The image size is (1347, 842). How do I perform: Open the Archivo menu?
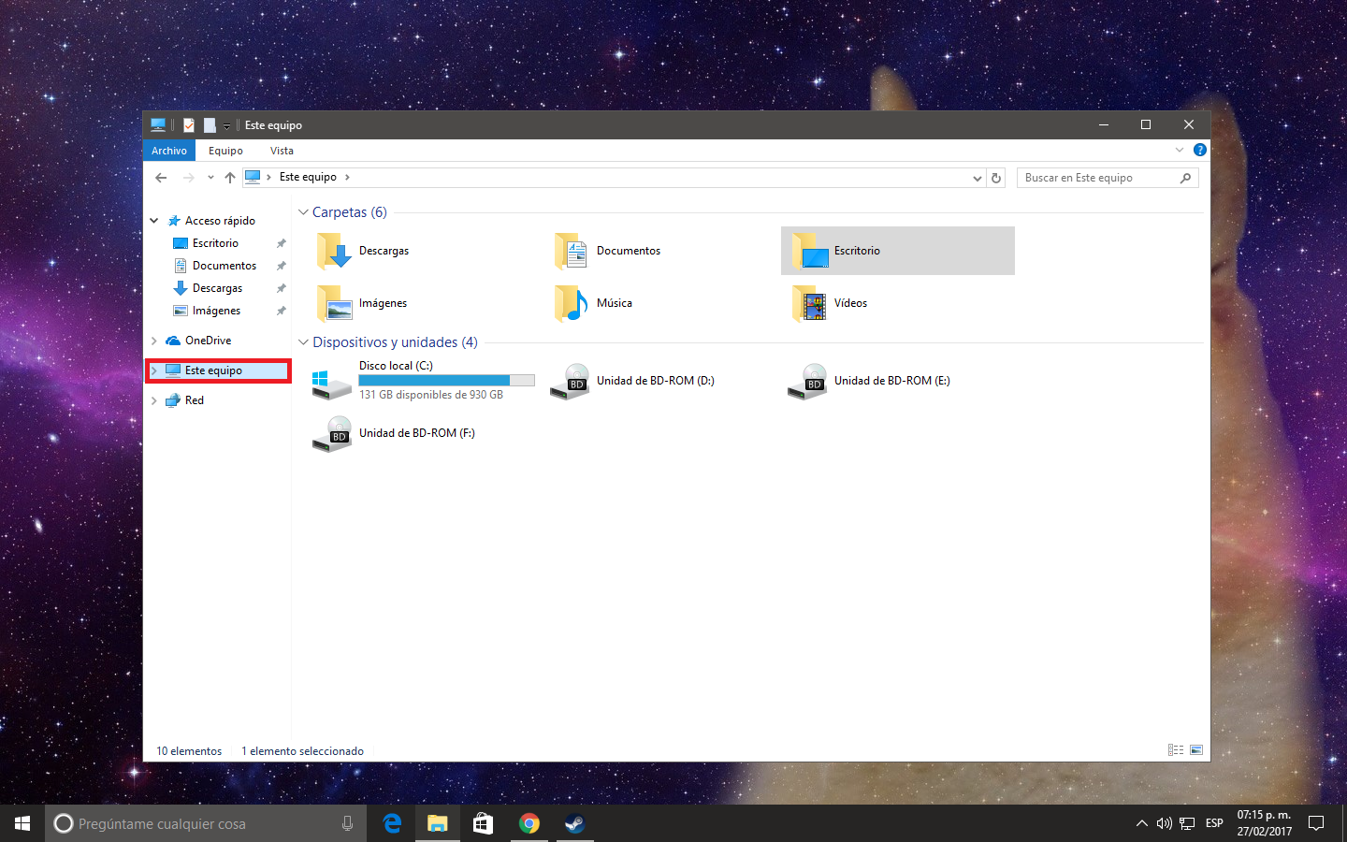click(169, 151)
